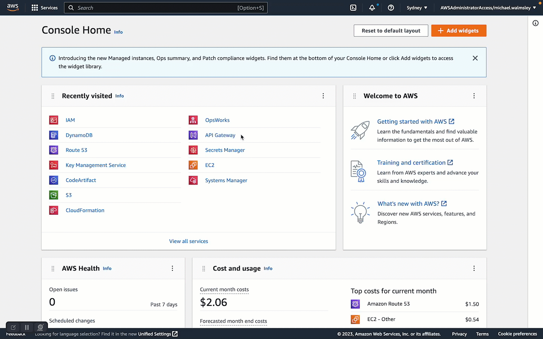This screenshot has width=543, height=339.
Task: Click the EC2 icon in Recently visited
Action: click(193, 165)
